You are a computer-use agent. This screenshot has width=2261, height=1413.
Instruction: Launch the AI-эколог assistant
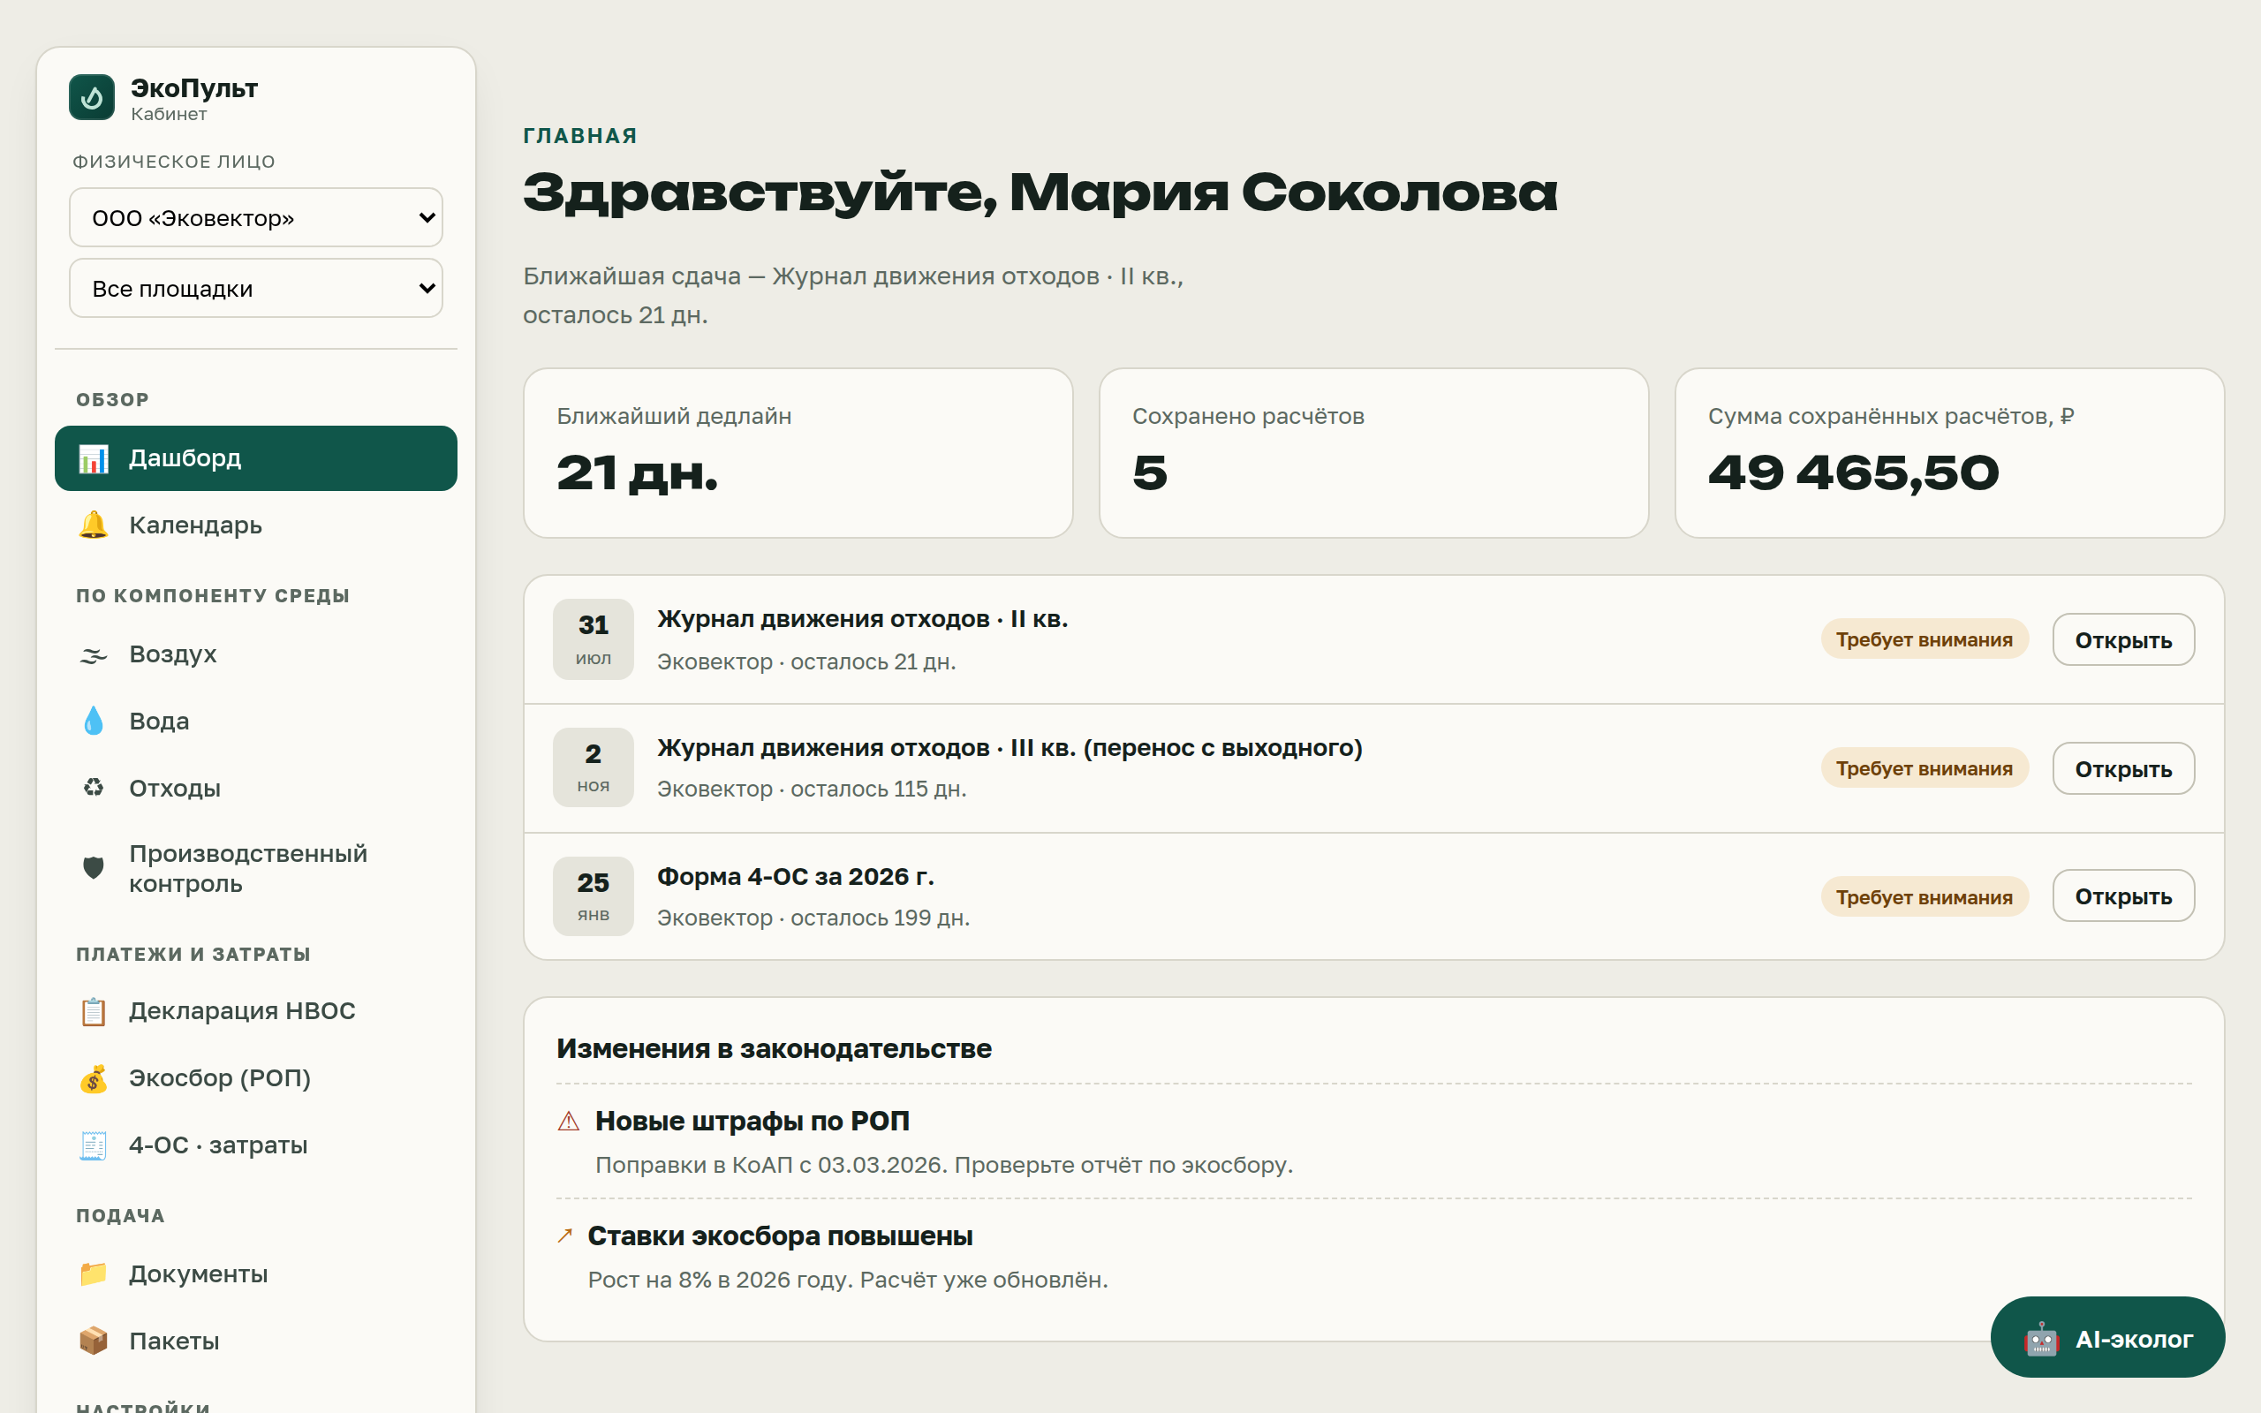pyautogui.click(x=2106, y=1338)
